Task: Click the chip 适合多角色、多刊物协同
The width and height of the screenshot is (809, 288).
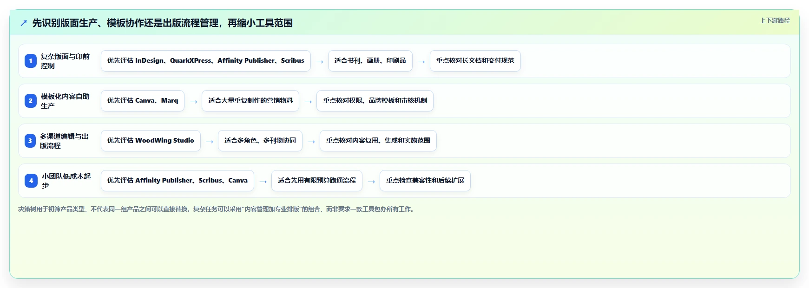Action: [x=260, y=141]
